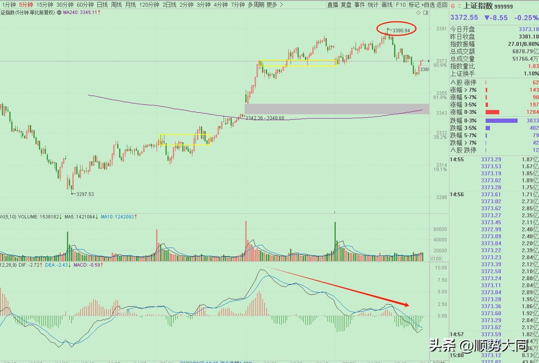Choose the 3分钟 period tab
This screenshot has width=539, height=363.
203,5
